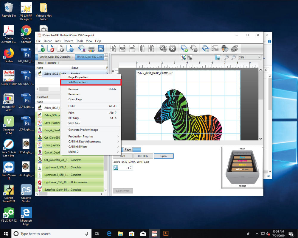Open the color palette adjustment toolbar icon
Image resolution: width=298 pixels, height=238 pixels.
[234, 48]
